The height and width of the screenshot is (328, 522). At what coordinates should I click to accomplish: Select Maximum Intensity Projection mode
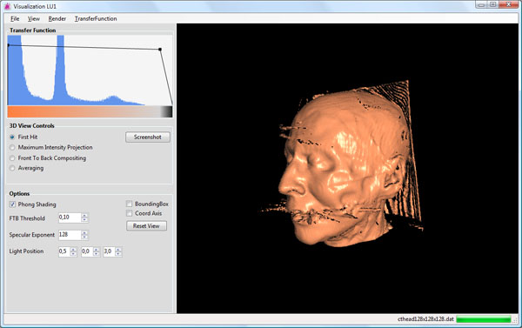pyautogui.click(x=12, y=148)
